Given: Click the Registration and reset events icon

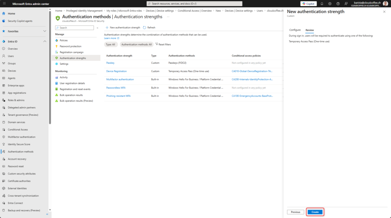Looking at the screenshot, I should tap(57, 89).
